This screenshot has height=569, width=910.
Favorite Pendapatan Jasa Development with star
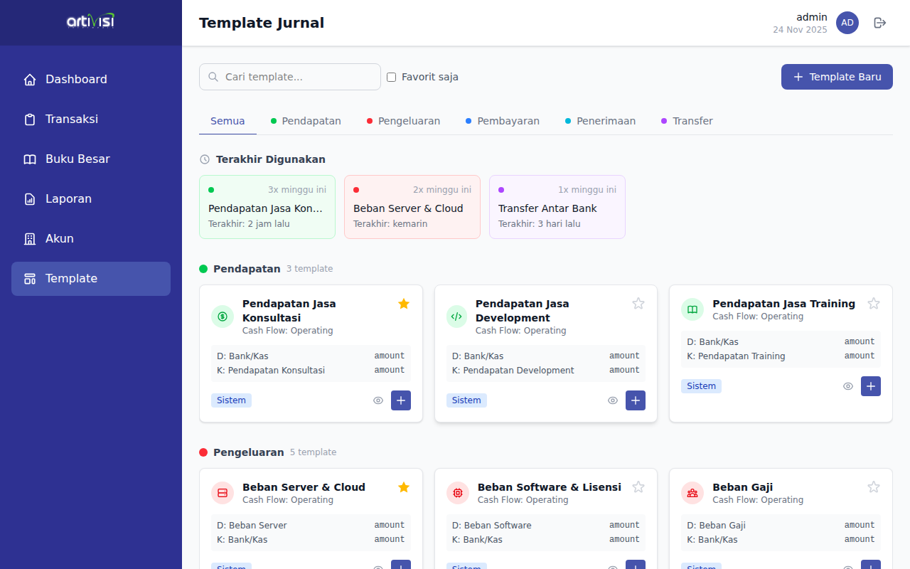pyautogui.click(x=638, y=304)
